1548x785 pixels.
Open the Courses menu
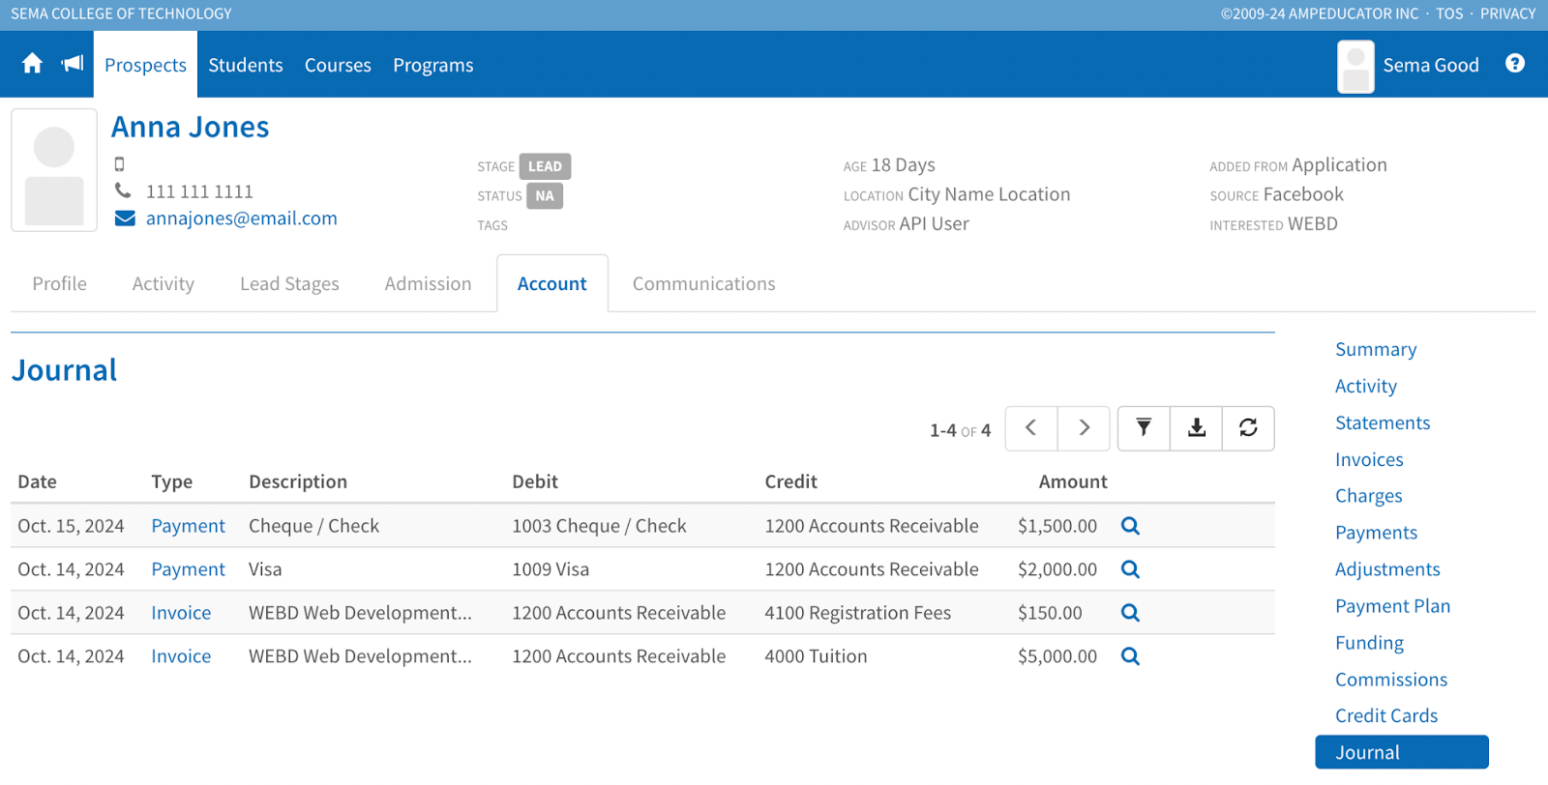tap(338, 65)
